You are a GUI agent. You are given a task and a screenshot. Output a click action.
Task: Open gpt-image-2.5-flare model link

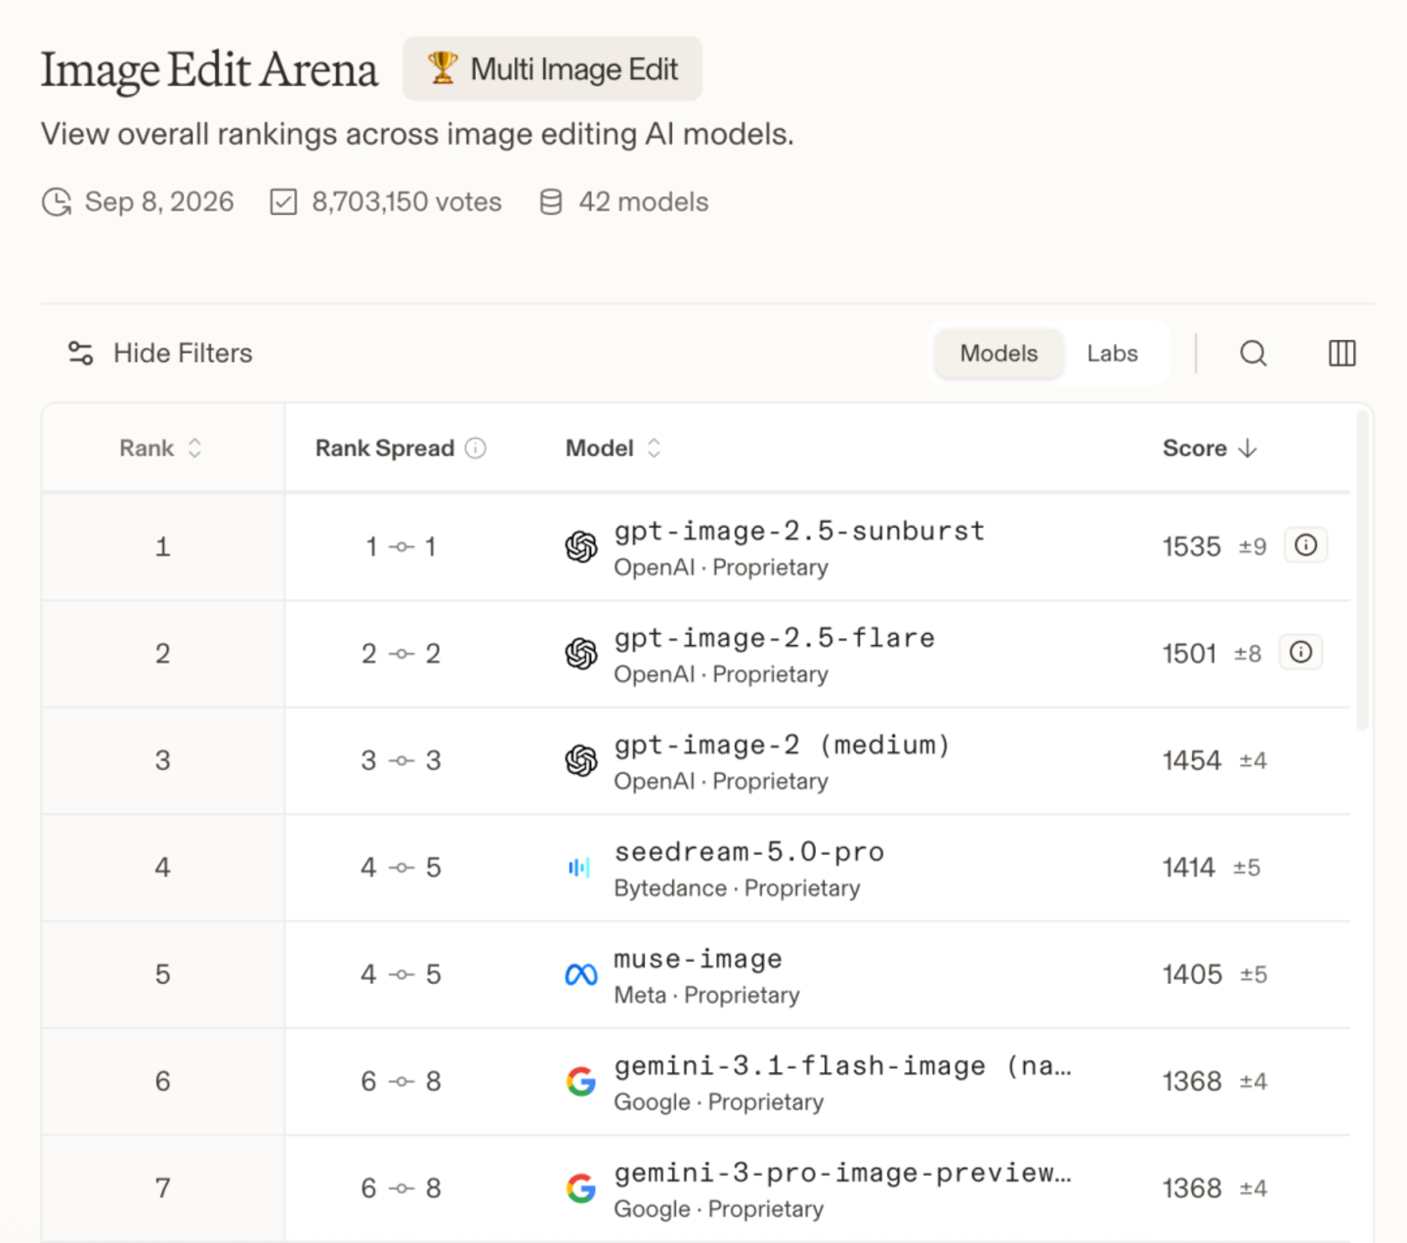[x=774, y=638]
